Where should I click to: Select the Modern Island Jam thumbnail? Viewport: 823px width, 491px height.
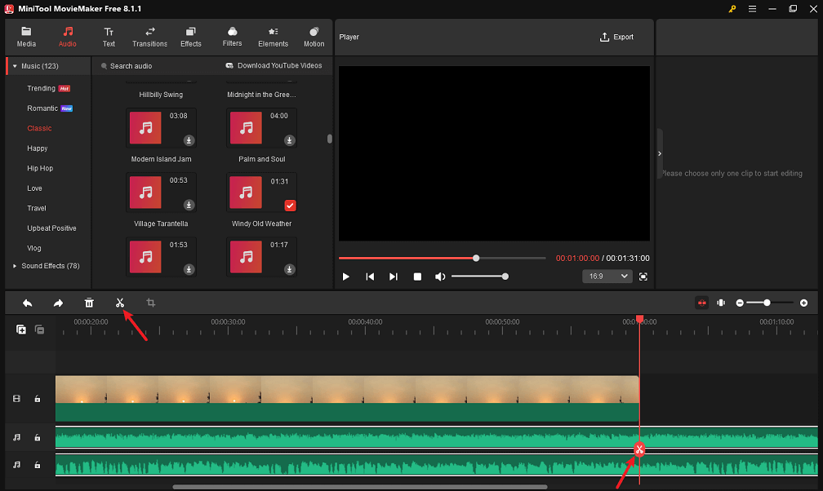[145, 127]
